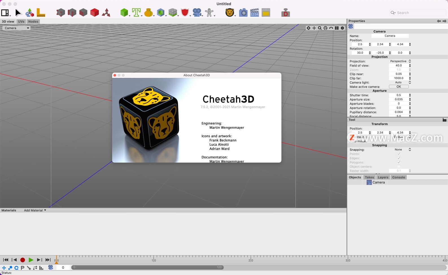Open the Projection Perspective dropdown
Image resolution: width=448 pixels, height=275 pixels.
(x=400, y=61)
